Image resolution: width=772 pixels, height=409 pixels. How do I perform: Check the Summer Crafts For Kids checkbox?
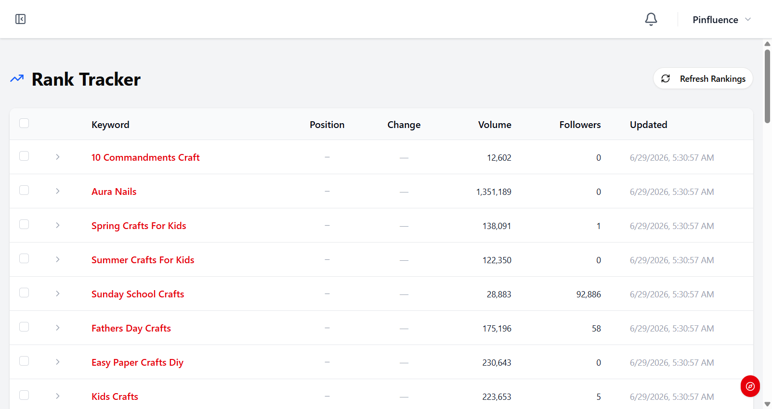(x=24, y=258)
